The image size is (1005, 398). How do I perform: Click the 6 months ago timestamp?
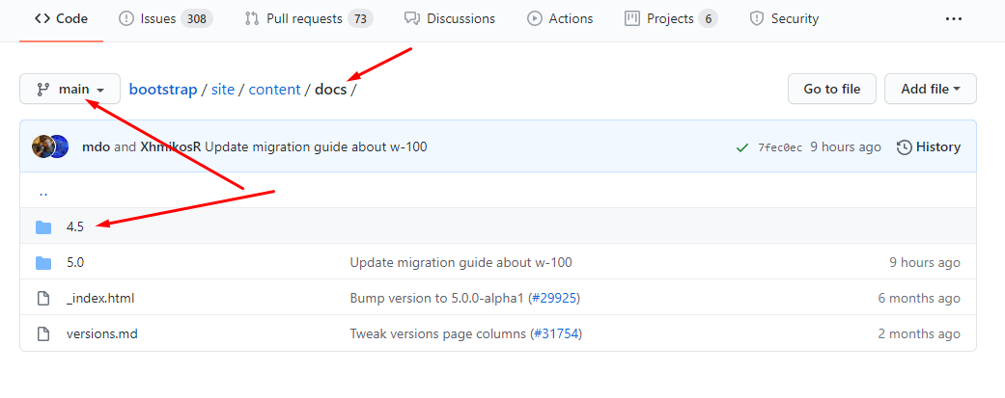tap(919, 298)
